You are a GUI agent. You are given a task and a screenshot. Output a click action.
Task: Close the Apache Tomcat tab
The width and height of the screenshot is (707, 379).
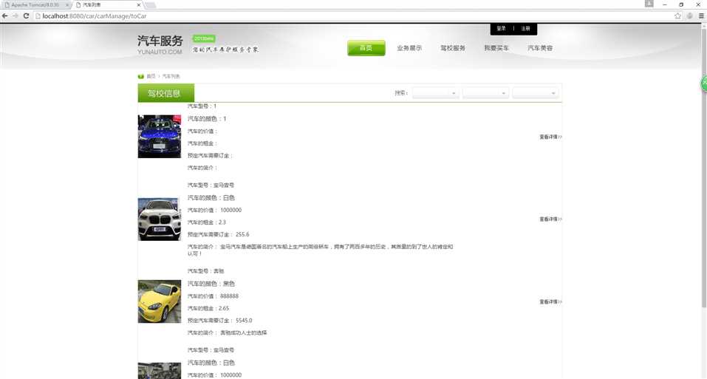(x=67, y=4)
